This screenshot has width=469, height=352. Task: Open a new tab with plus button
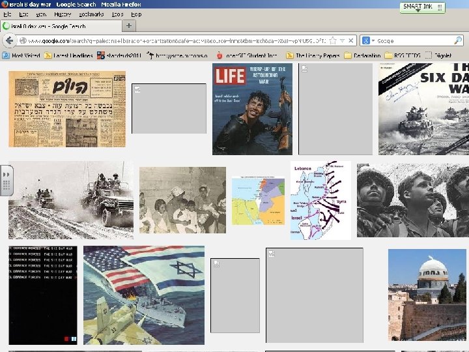[x=128, y=26]
